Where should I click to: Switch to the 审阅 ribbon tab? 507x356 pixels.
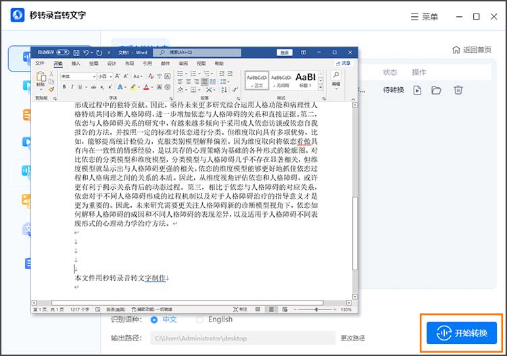pyautogui.click(x=183, y=63)
